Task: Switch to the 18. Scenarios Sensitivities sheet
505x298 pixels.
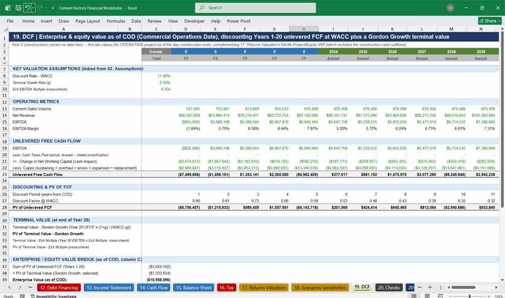Action: point(320,288)
